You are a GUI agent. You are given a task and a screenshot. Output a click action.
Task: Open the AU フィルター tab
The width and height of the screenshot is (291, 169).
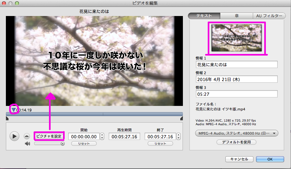coord(269,16)
